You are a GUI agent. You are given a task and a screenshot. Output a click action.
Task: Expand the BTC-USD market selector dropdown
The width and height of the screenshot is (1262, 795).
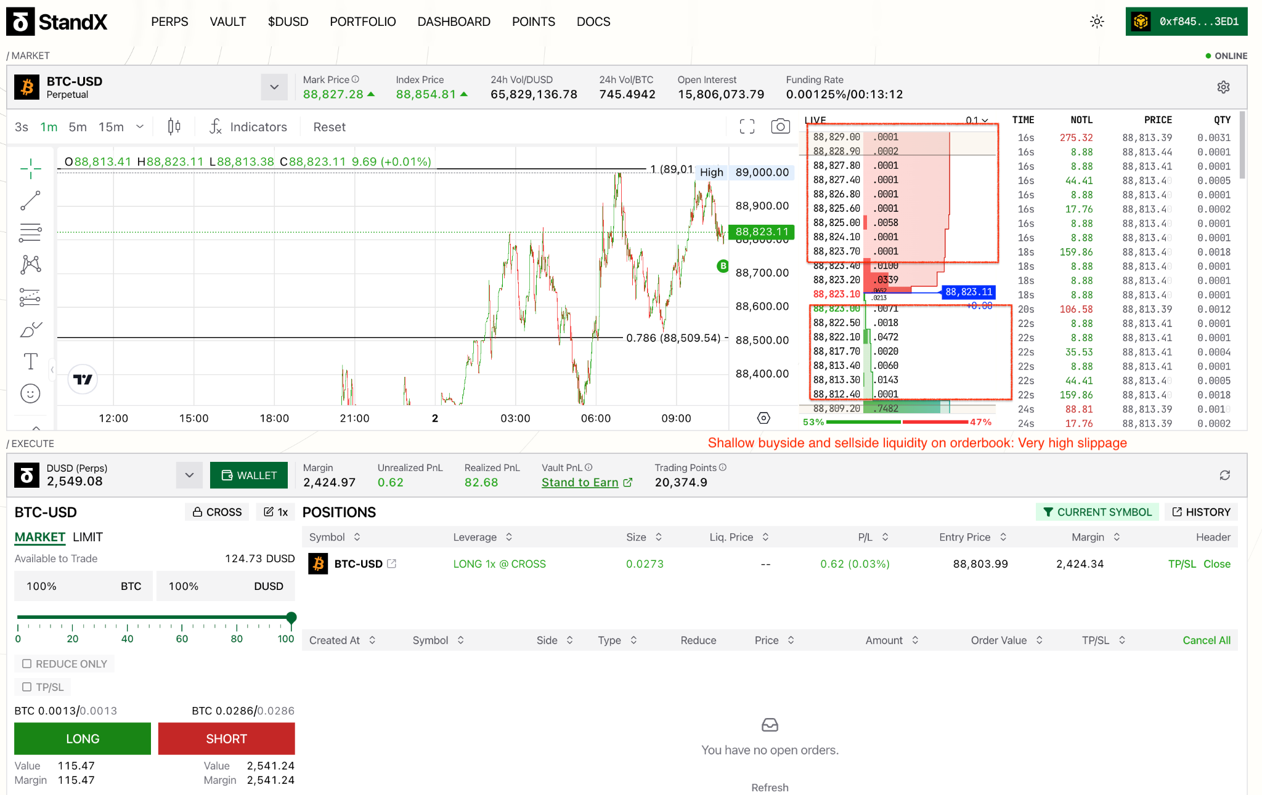(274, 87)
